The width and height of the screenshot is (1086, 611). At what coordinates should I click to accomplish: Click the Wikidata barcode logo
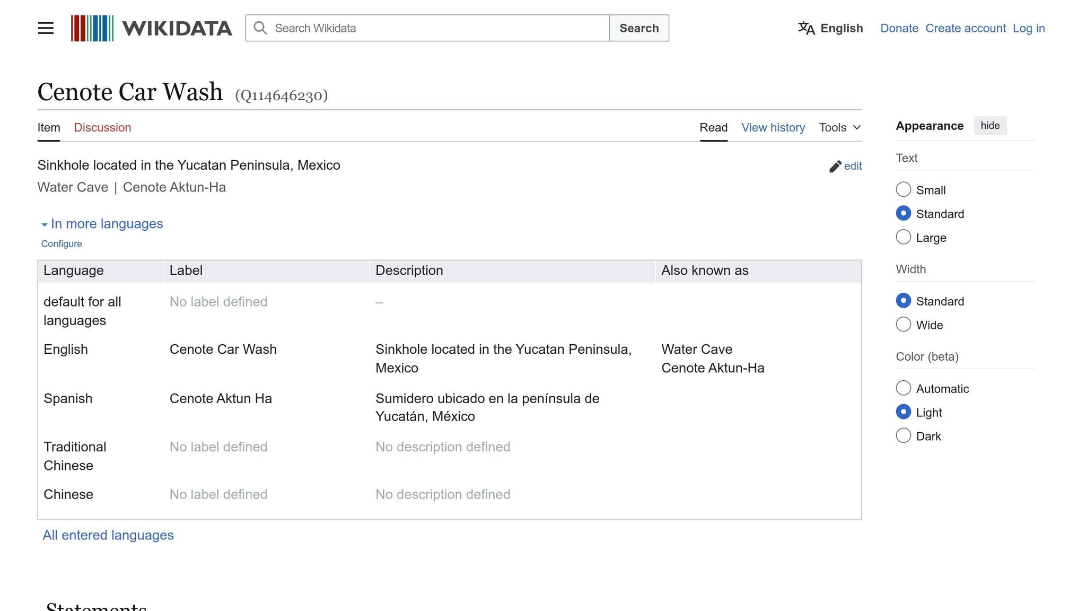coord(92,28)
